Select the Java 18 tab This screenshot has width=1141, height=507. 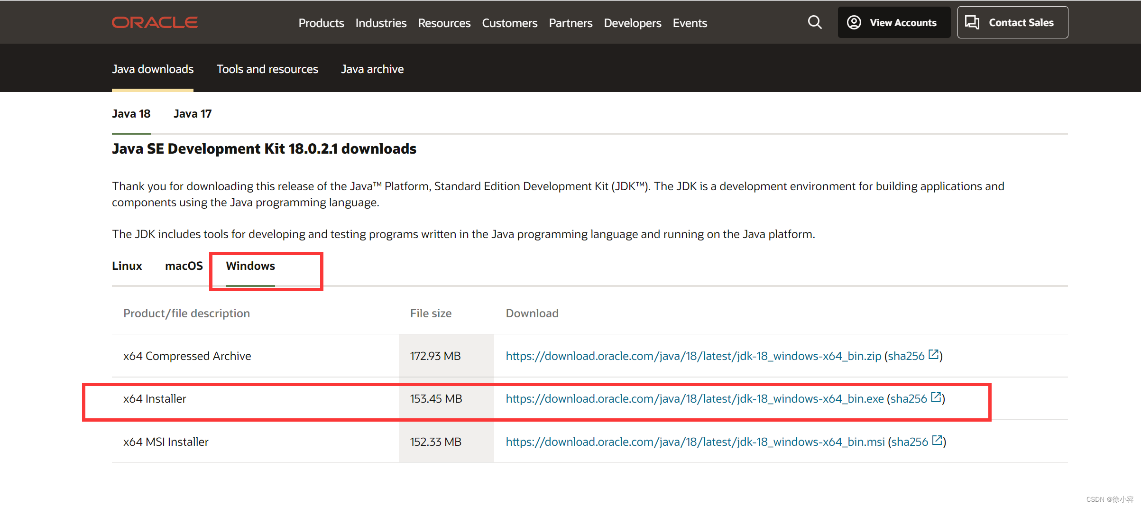tap(131, 114)
